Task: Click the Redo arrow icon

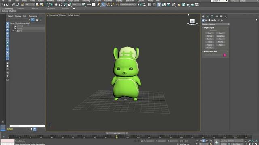Action: [x=8, y=5]
